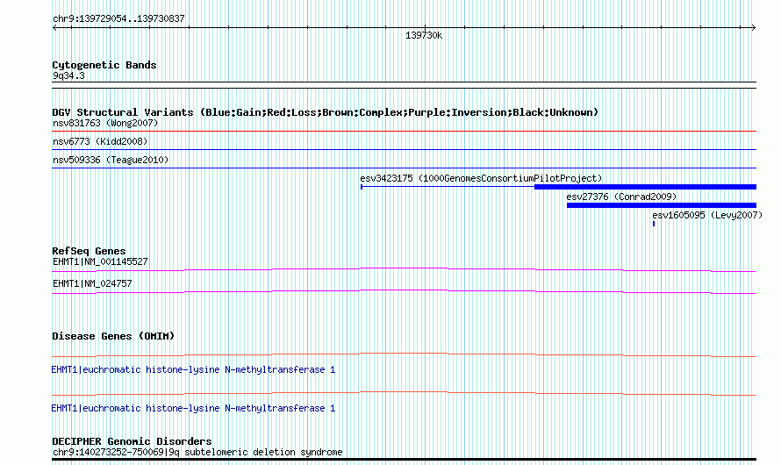Open variant esv27376 (Conrad2009)

(x=621, y=197)
